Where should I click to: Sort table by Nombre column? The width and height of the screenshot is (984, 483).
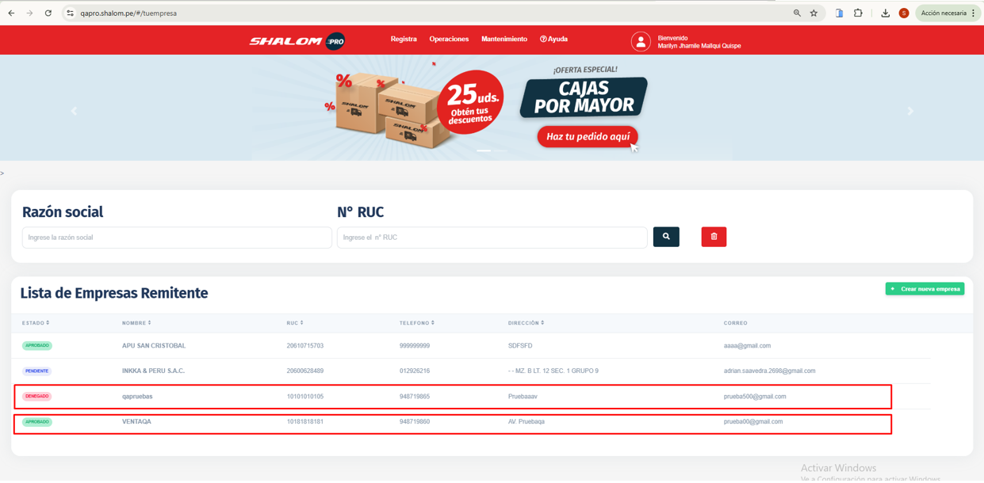[x=136, y=323]
